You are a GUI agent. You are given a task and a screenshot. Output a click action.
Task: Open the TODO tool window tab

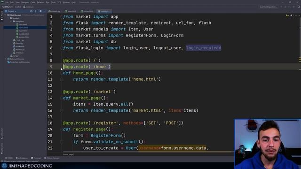(x=9, y=158)
